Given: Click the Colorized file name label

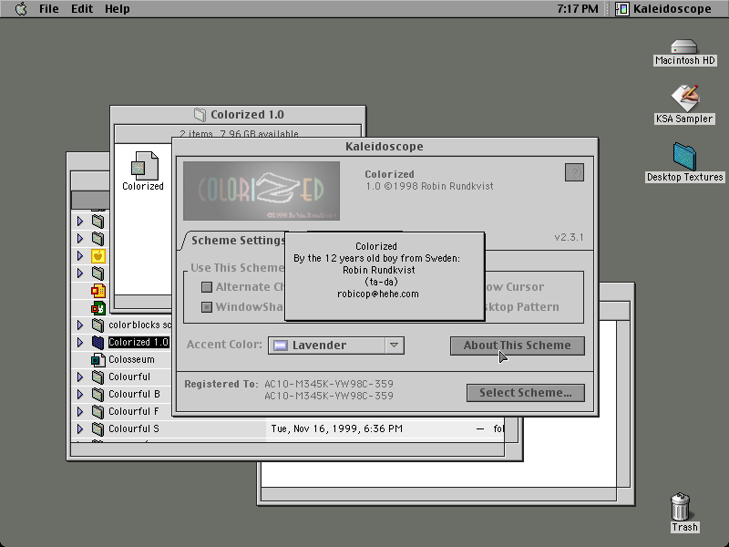Looking at the screenshot, I should (143, 186).
